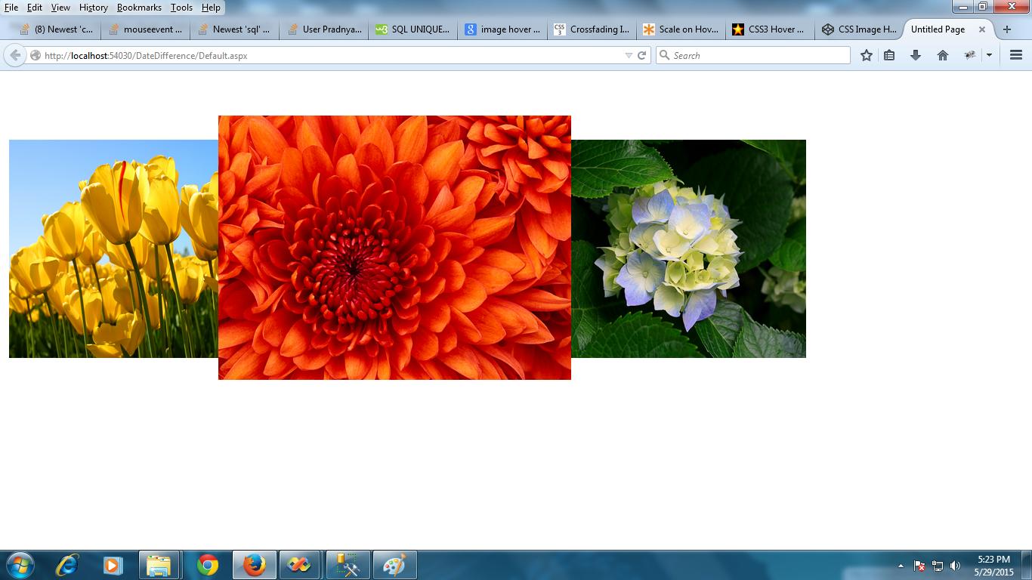Switch to the "CSS3 Hover" tab

[x=770, y=29]
